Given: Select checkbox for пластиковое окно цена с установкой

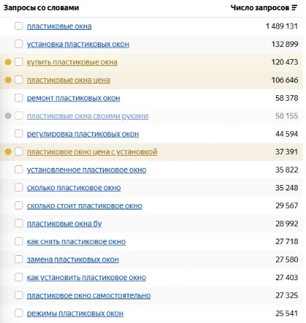Looking at the screenshot, I should point(19,152).
